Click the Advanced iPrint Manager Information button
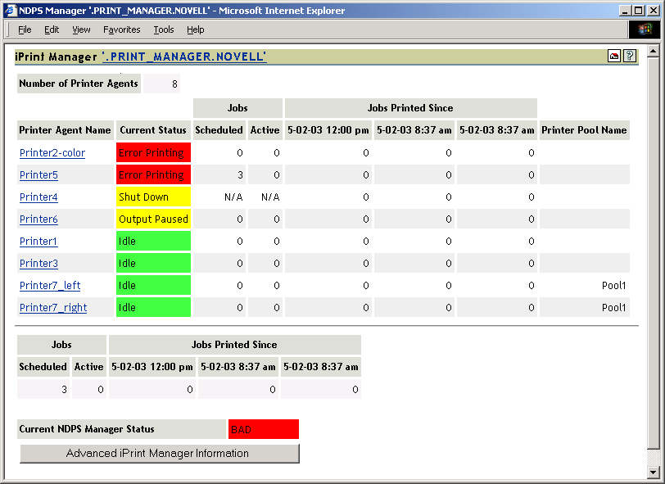 pos(159,453)
